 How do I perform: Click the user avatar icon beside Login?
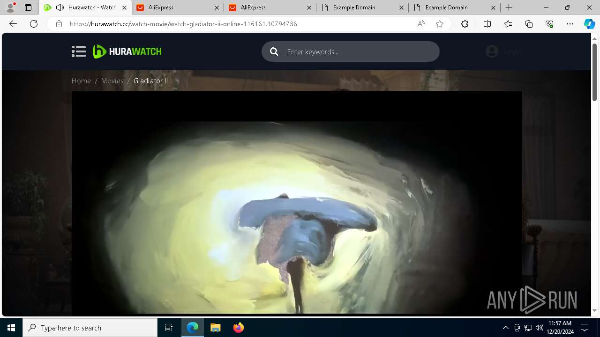[x=492, y=51]
